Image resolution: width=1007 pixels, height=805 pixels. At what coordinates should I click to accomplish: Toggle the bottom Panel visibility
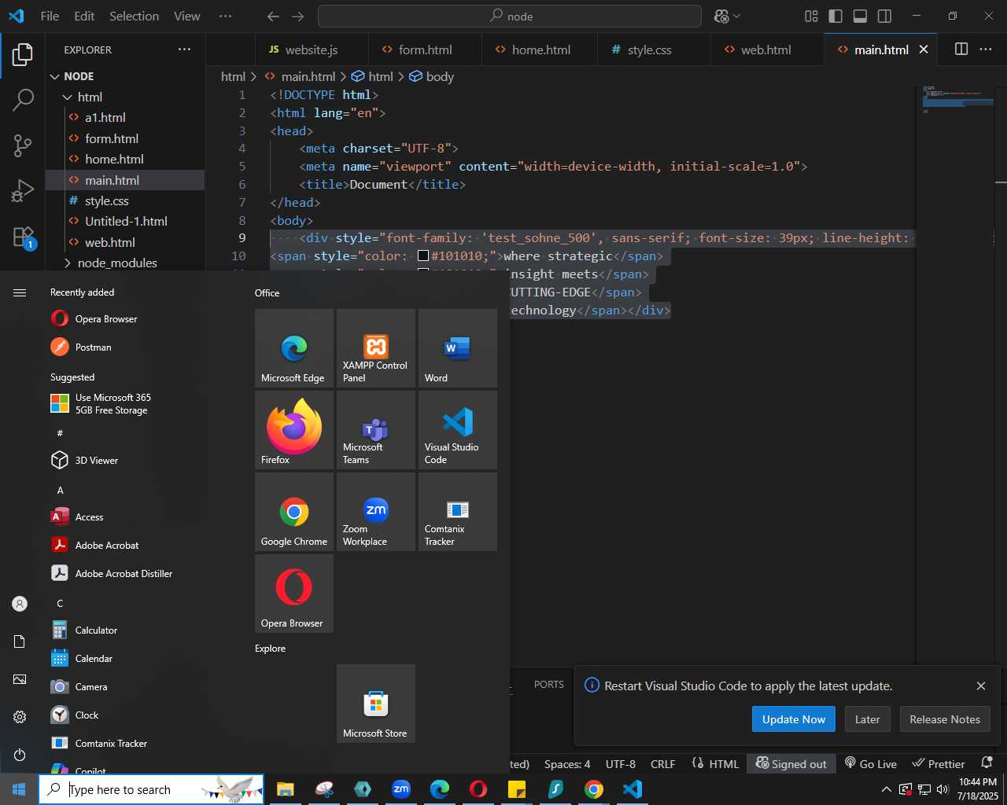(860, 16)
